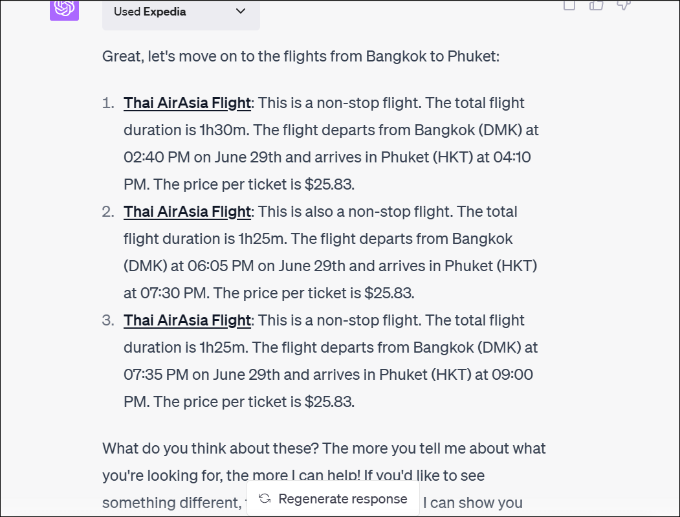Open the first Thai AirAsia Flight link
This screenshot has height=517, width=680.
[187, 103]
